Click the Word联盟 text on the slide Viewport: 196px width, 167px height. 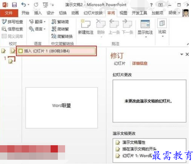(x=61, y=106)
